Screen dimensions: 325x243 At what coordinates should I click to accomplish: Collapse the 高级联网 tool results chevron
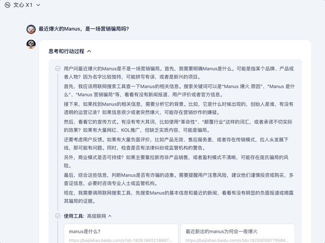110,216
